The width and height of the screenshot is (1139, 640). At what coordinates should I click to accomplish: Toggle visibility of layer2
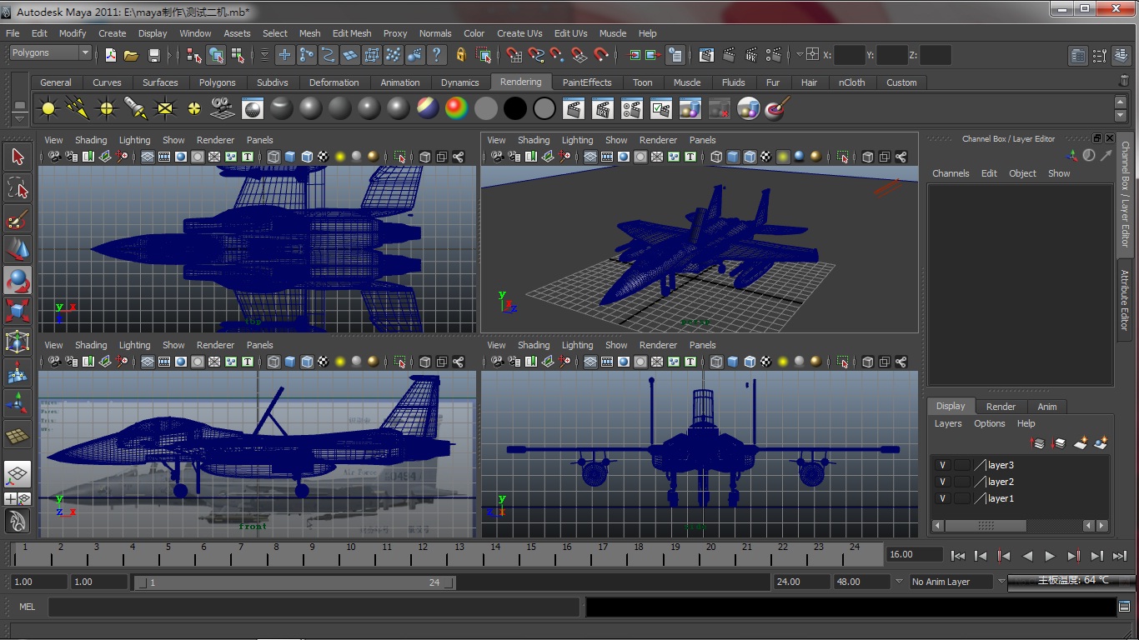[x=942, y=482]
